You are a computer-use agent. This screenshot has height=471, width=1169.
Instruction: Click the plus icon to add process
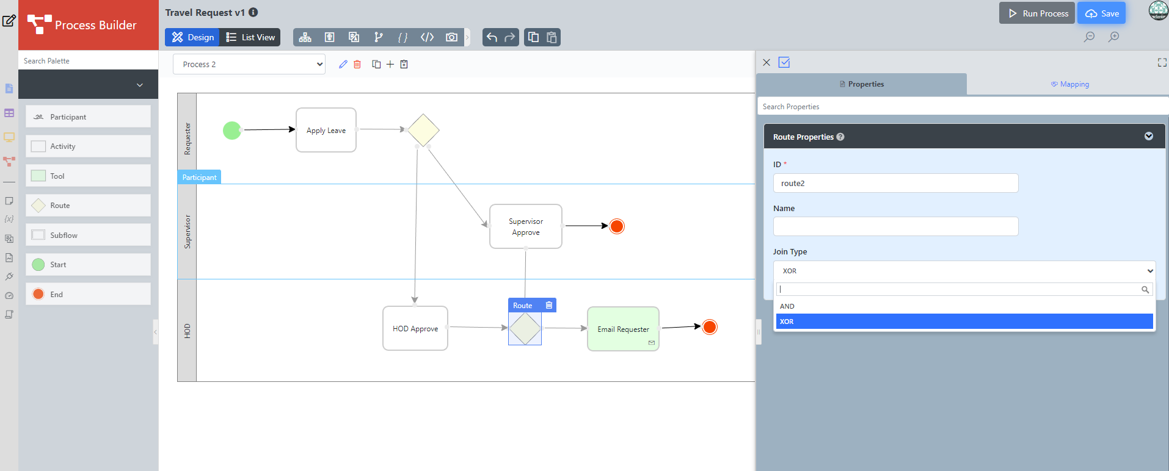tap(390, 64)
